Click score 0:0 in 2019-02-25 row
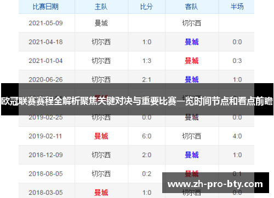 [x=147, y=118]
